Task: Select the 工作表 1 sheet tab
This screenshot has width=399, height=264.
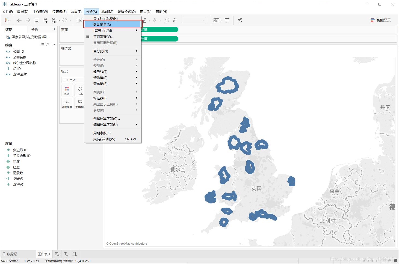Action: (44, 254)
